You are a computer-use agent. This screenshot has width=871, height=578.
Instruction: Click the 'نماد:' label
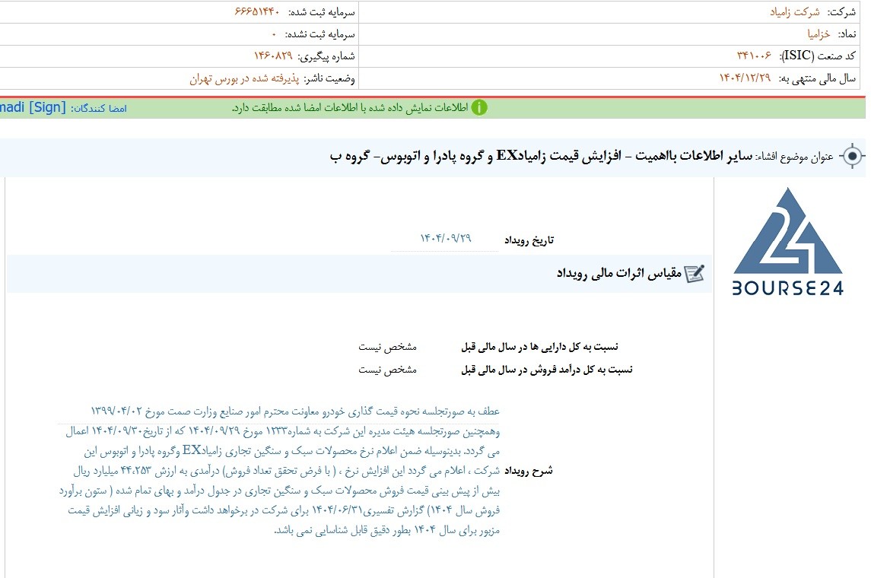pos(846,34)
